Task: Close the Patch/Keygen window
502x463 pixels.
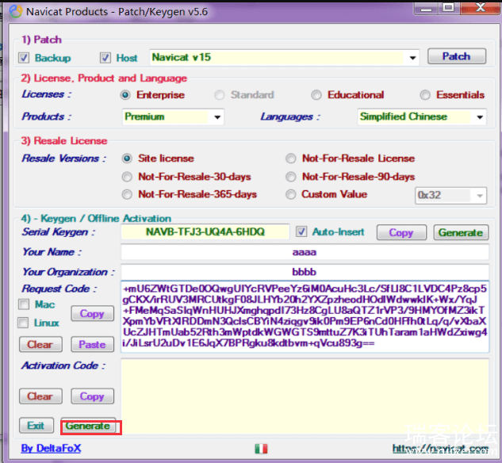Action: [x=481, y=8]
